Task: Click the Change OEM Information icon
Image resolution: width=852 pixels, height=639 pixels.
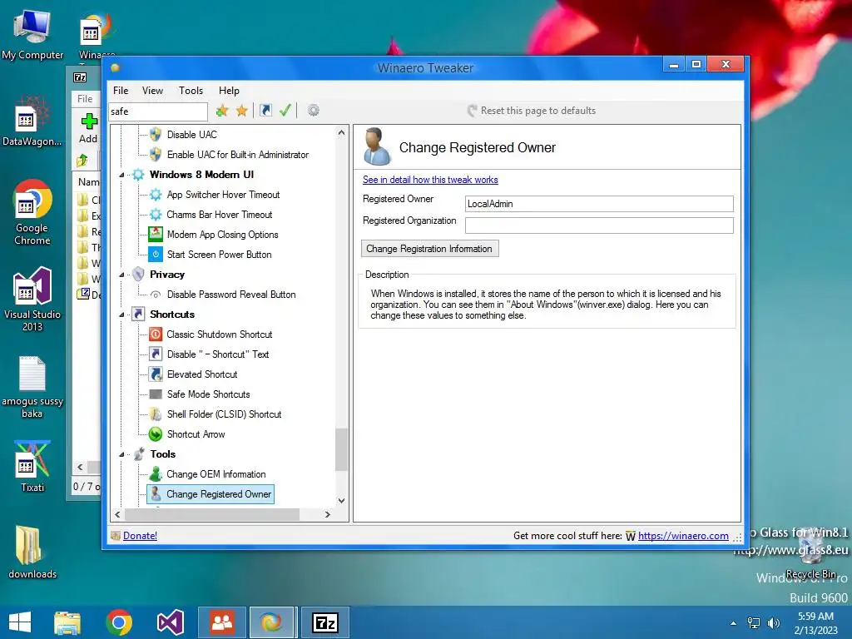Action: 156,474
